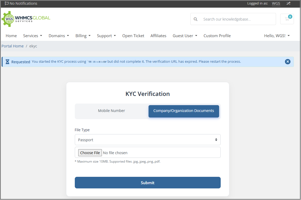Click the No Notifications flag icon
This screenshot has height=200, width=301.
pyautogui.click(x=7, y=3)
